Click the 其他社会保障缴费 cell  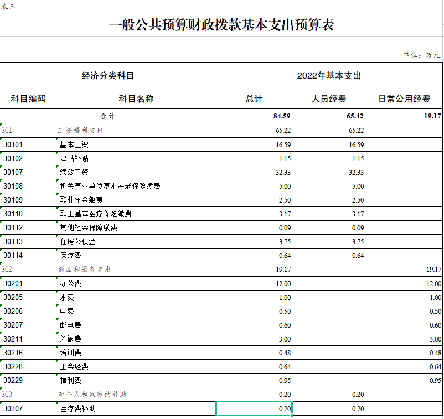tap(136, 228)
